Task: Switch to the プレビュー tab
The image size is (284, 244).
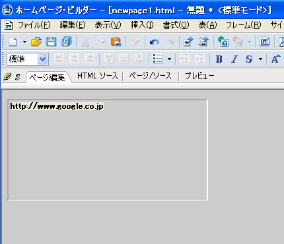Action: (x=199, y=76)
